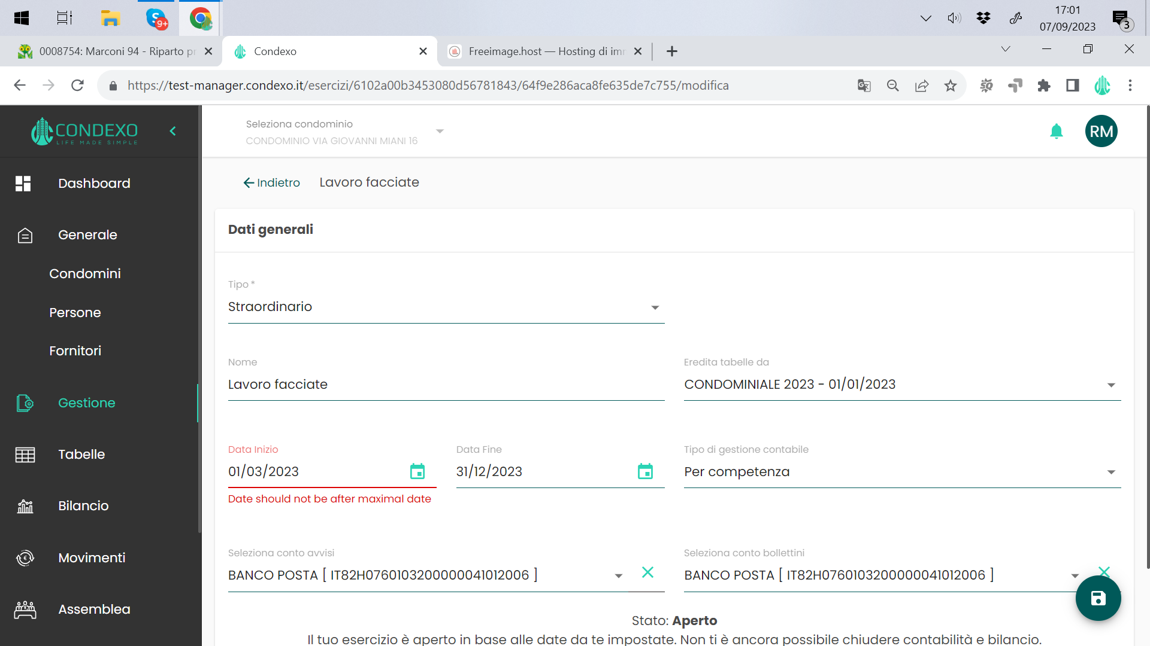1150x646 pixels.
Task: Open the notifications bell
Action: click(x=1057, y=131)
